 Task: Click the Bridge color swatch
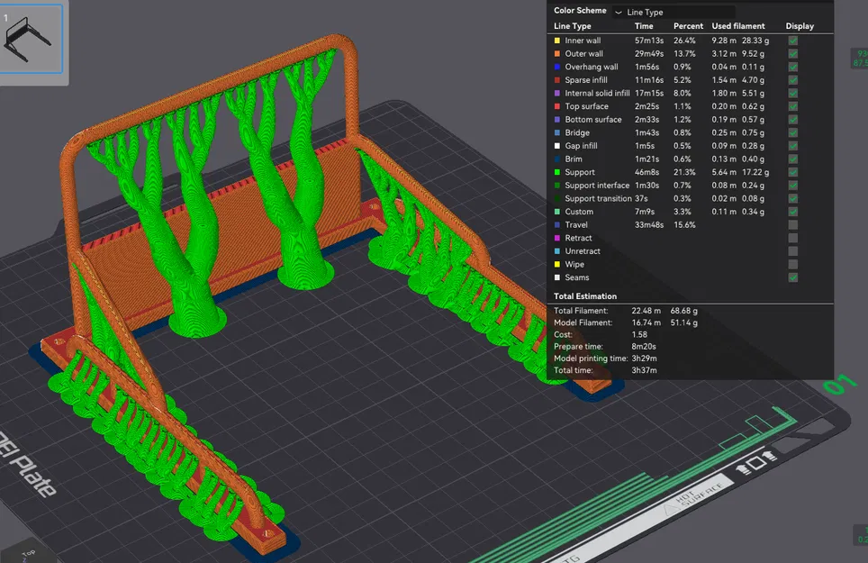click(x=556, y=132)
